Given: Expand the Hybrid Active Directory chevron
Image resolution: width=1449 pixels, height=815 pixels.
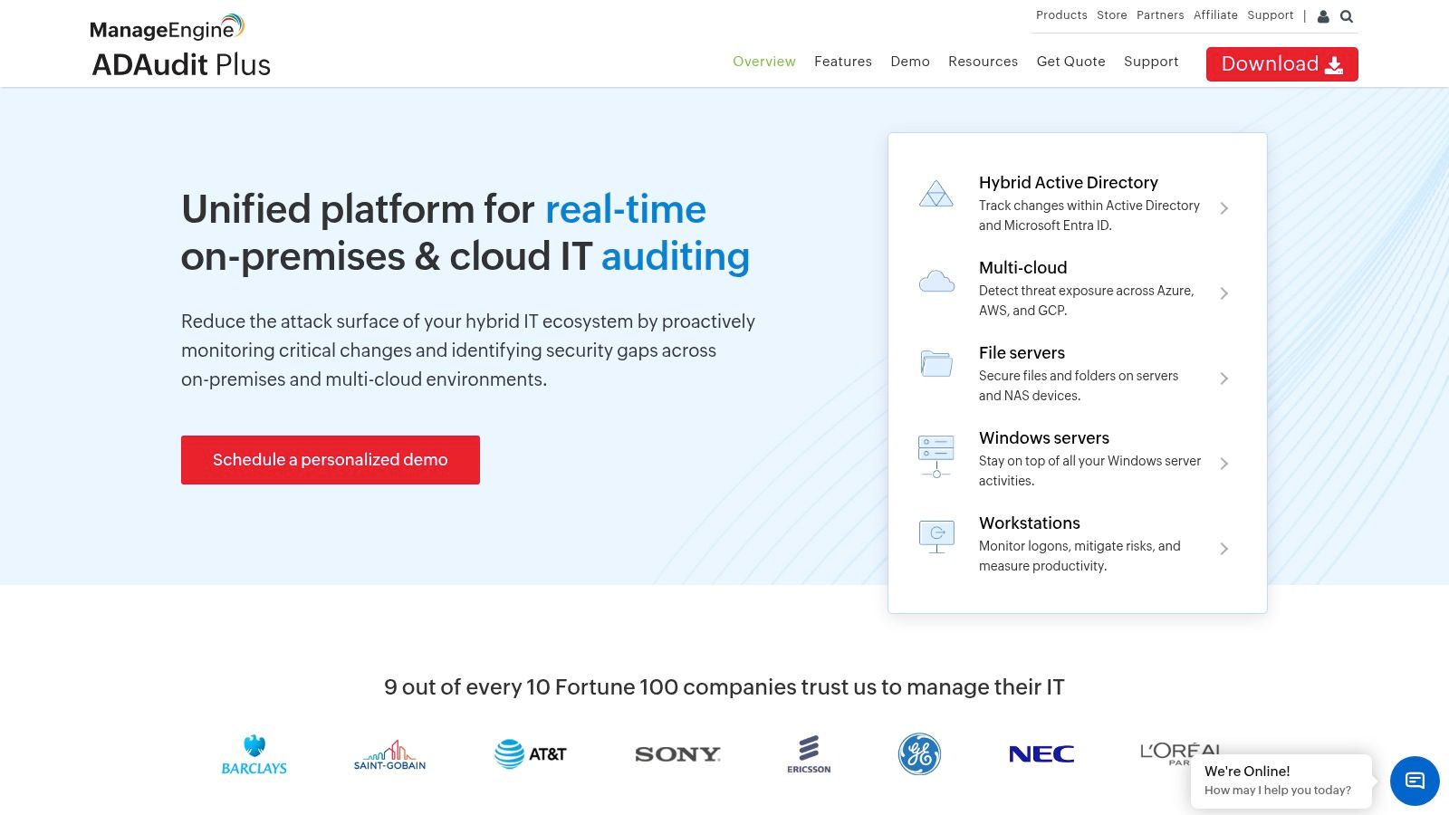Looking at the screenshot, I should coord(1224,208).
